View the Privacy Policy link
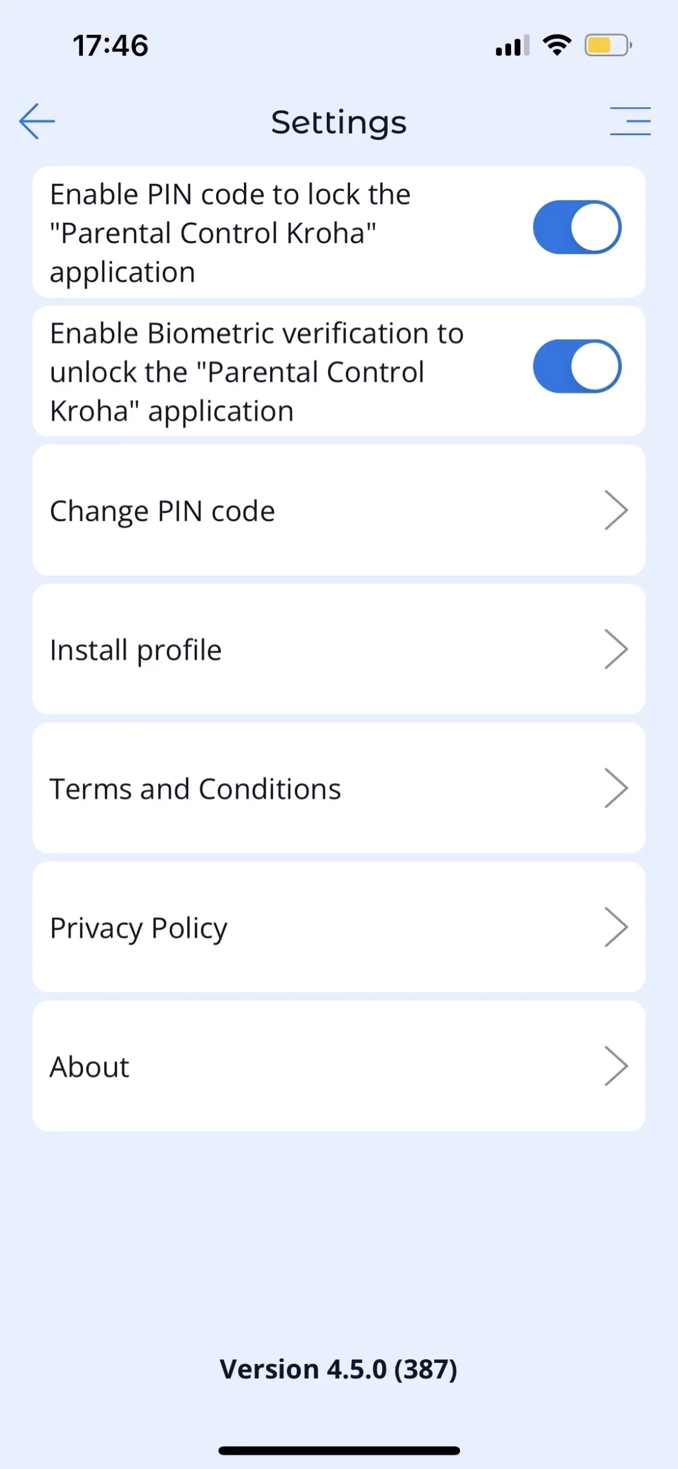678x1469 pixels. pos(139,928)
